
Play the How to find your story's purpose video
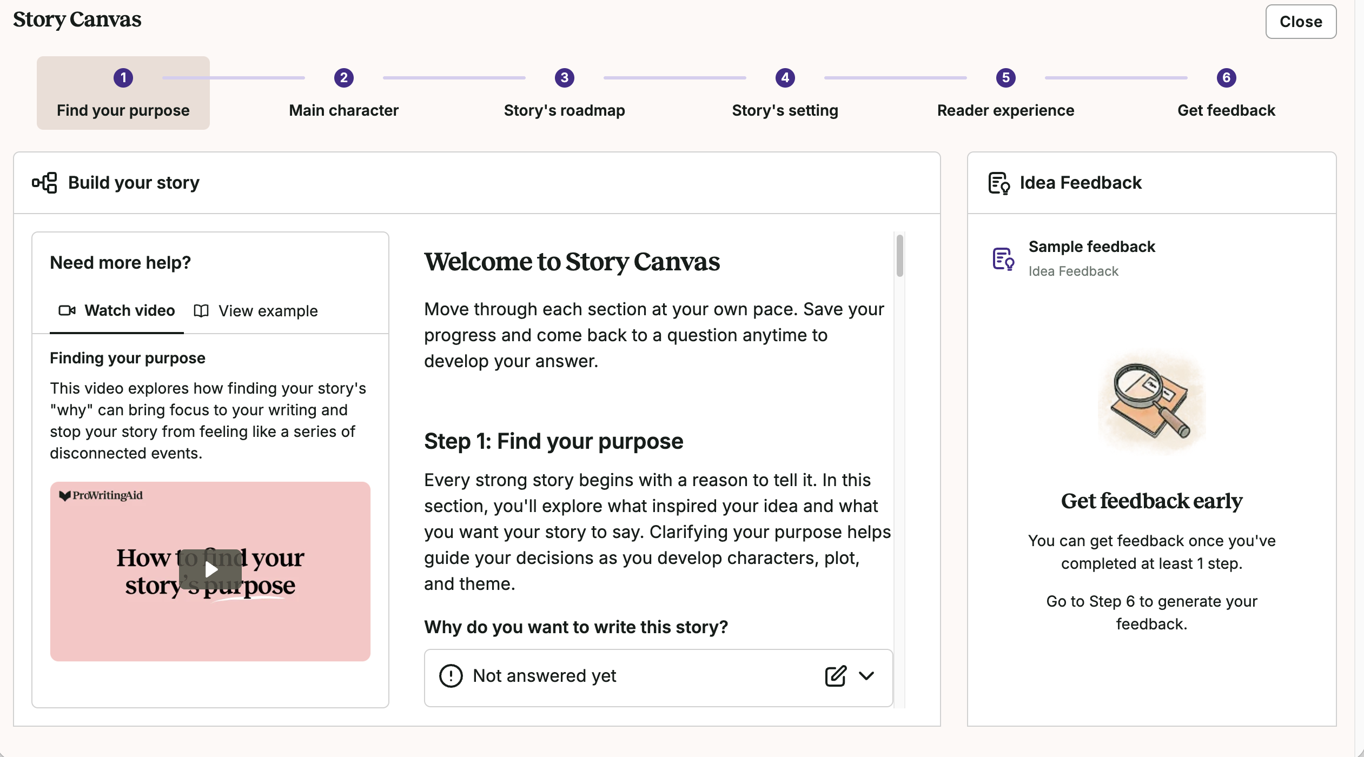(x=210, y=569)
